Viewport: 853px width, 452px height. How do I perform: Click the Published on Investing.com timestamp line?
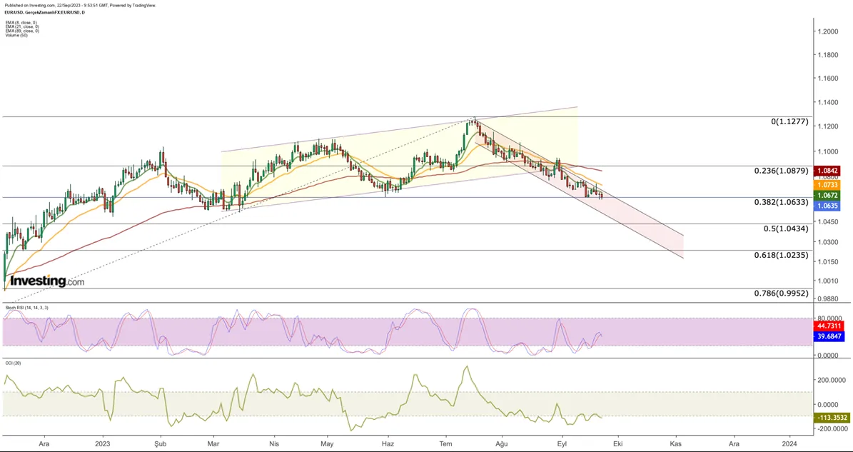(79, 5)
